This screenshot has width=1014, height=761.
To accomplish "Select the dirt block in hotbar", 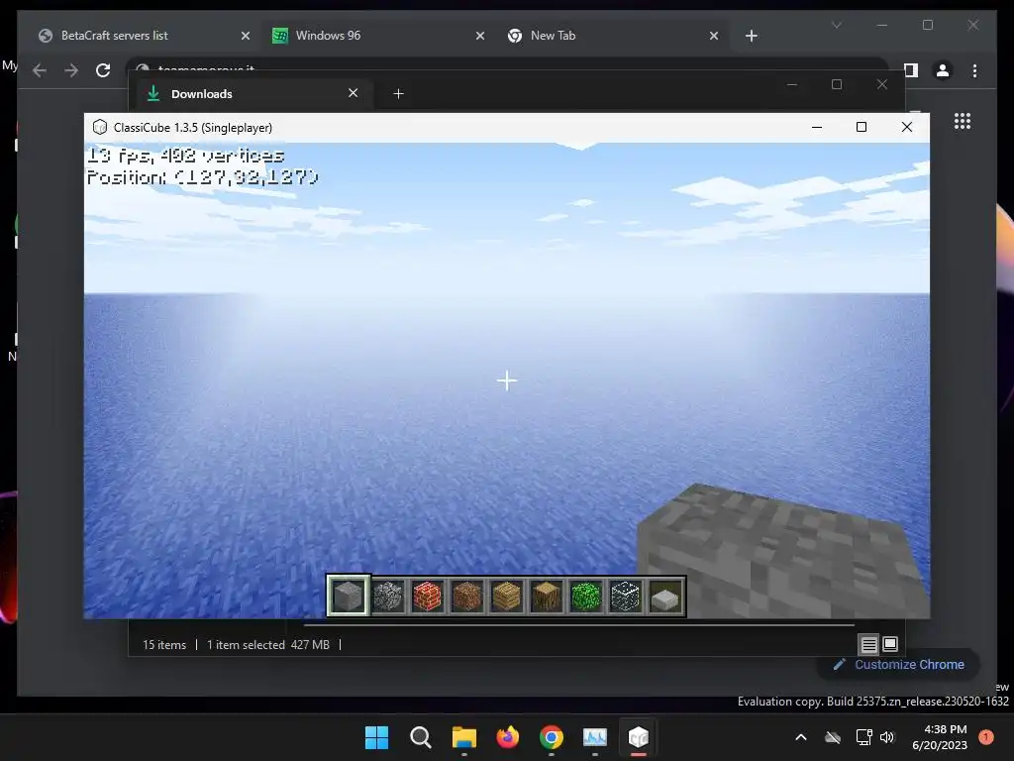I will (467, 596).
